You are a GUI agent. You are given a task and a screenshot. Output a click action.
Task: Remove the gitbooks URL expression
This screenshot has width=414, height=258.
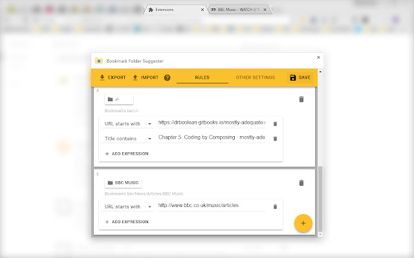275,124
